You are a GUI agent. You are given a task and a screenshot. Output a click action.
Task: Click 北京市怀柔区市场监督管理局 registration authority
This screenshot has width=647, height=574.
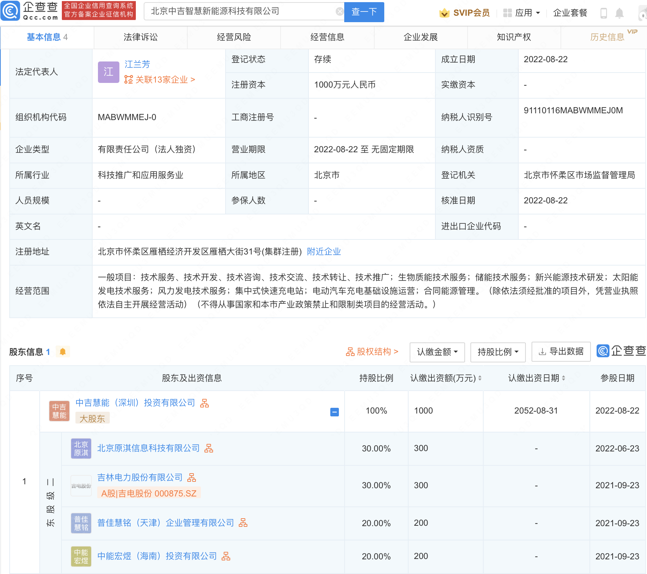pyautogui.click(x=579, y=175)
